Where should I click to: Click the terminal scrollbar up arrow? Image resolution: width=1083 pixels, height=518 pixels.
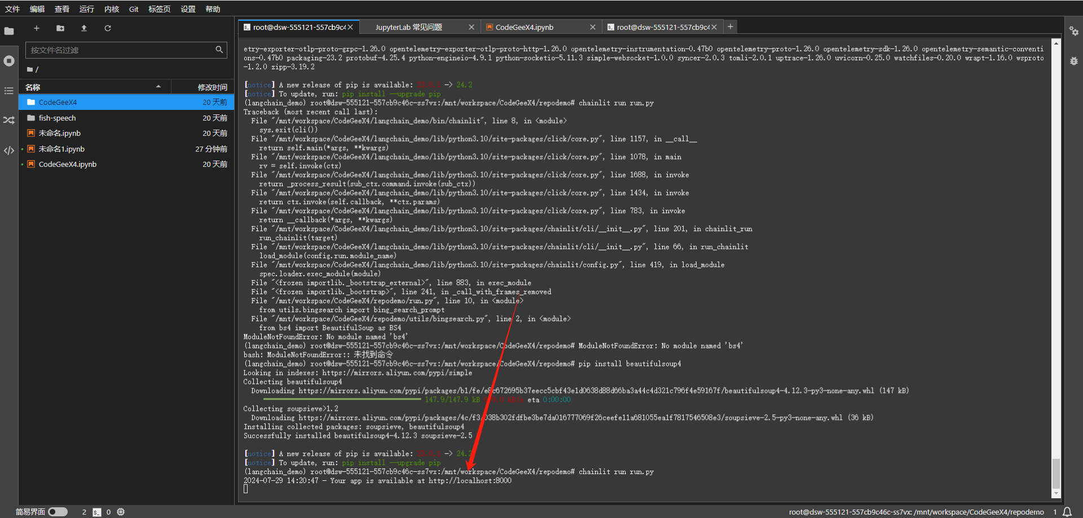tap(1056, 43)
